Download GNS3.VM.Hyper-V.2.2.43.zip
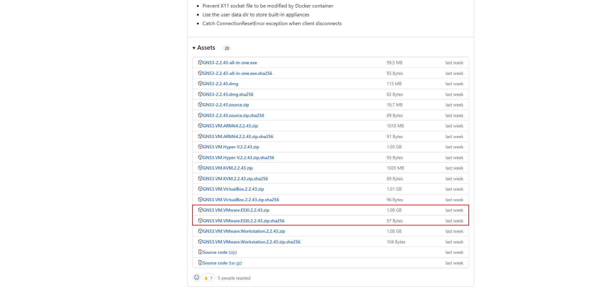Screen dimensions: 598x289 pos(231,147)
